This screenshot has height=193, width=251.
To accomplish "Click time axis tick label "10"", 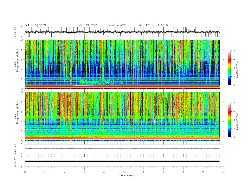I will (223, 172).
